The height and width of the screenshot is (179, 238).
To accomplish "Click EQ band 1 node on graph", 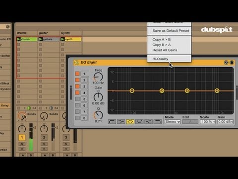I will tap(132, 90).
